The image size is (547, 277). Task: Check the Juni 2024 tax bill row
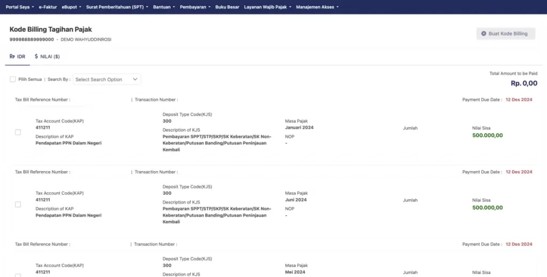click(x=18, y=205)
